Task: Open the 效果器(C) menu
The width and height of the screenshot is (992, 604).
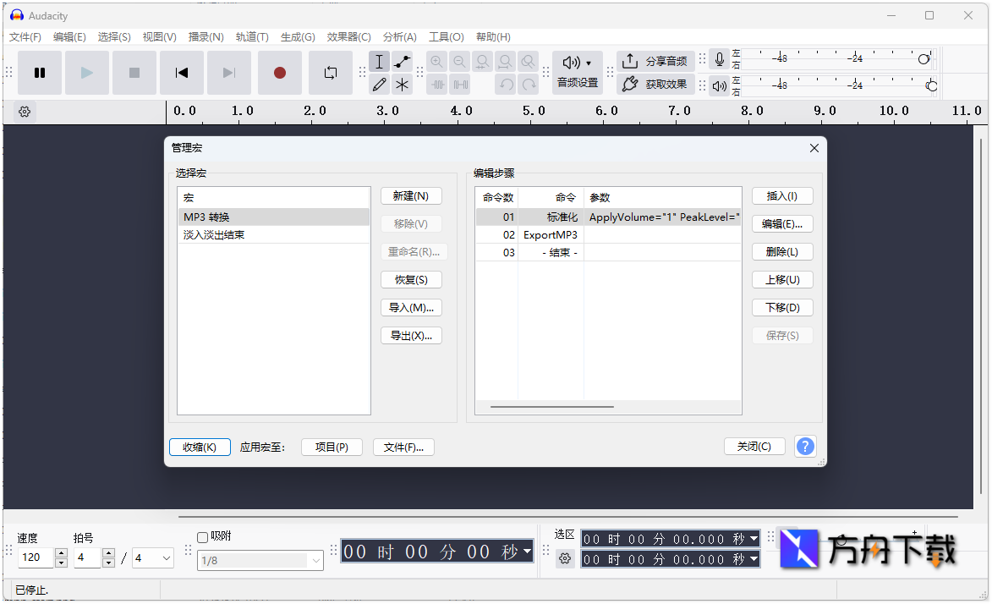Action: click(x=348, y=37)
